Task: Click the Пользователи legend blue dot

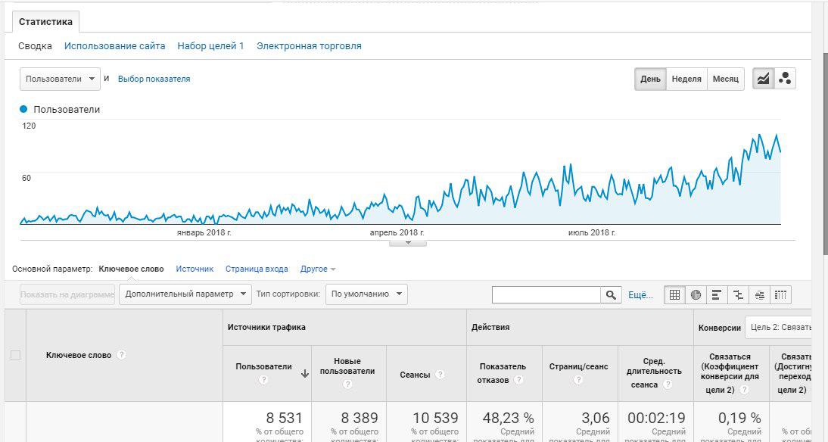Action: tap(23, 109)
